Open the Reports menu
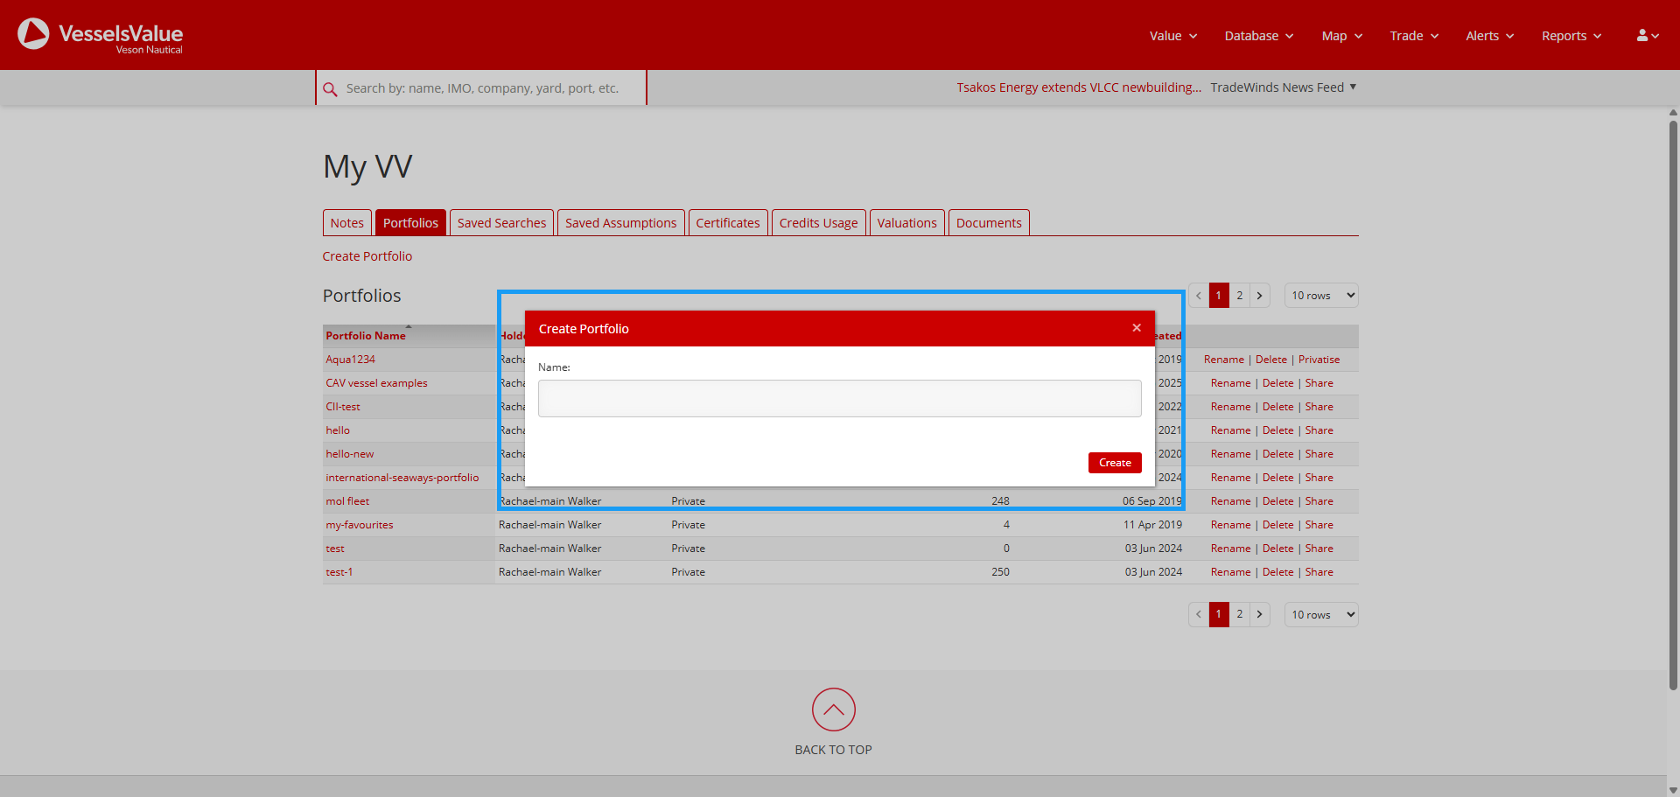Screen dimensions: 1680x797 [1571, 36]
